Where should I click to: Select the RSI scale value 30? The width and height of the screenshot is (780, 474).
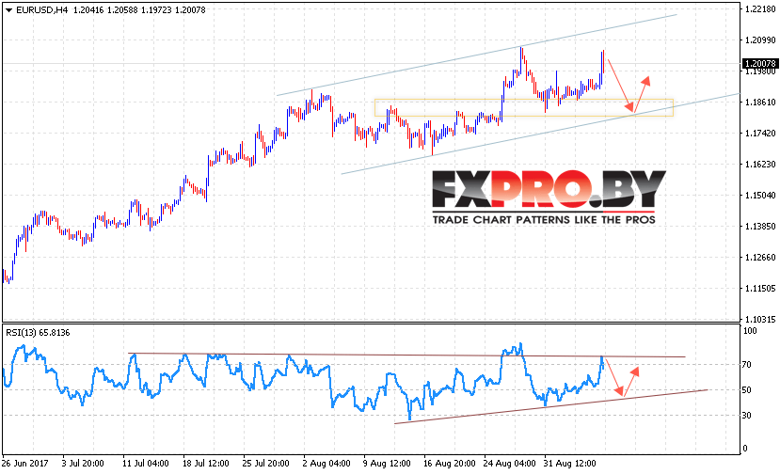coord(747,416)
